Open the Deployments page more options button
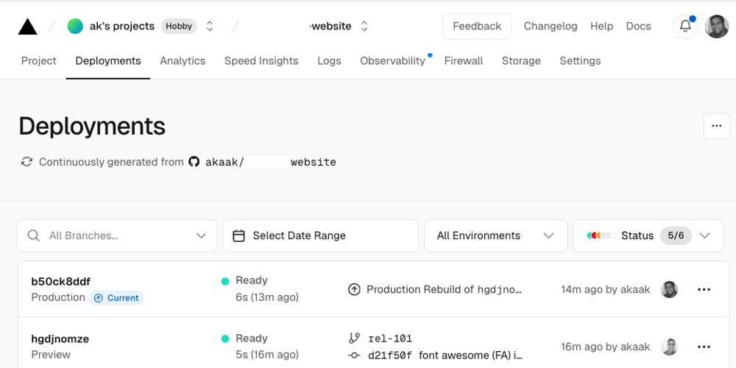736x368 pixels. pyautogui.click(x=717, y=127)
